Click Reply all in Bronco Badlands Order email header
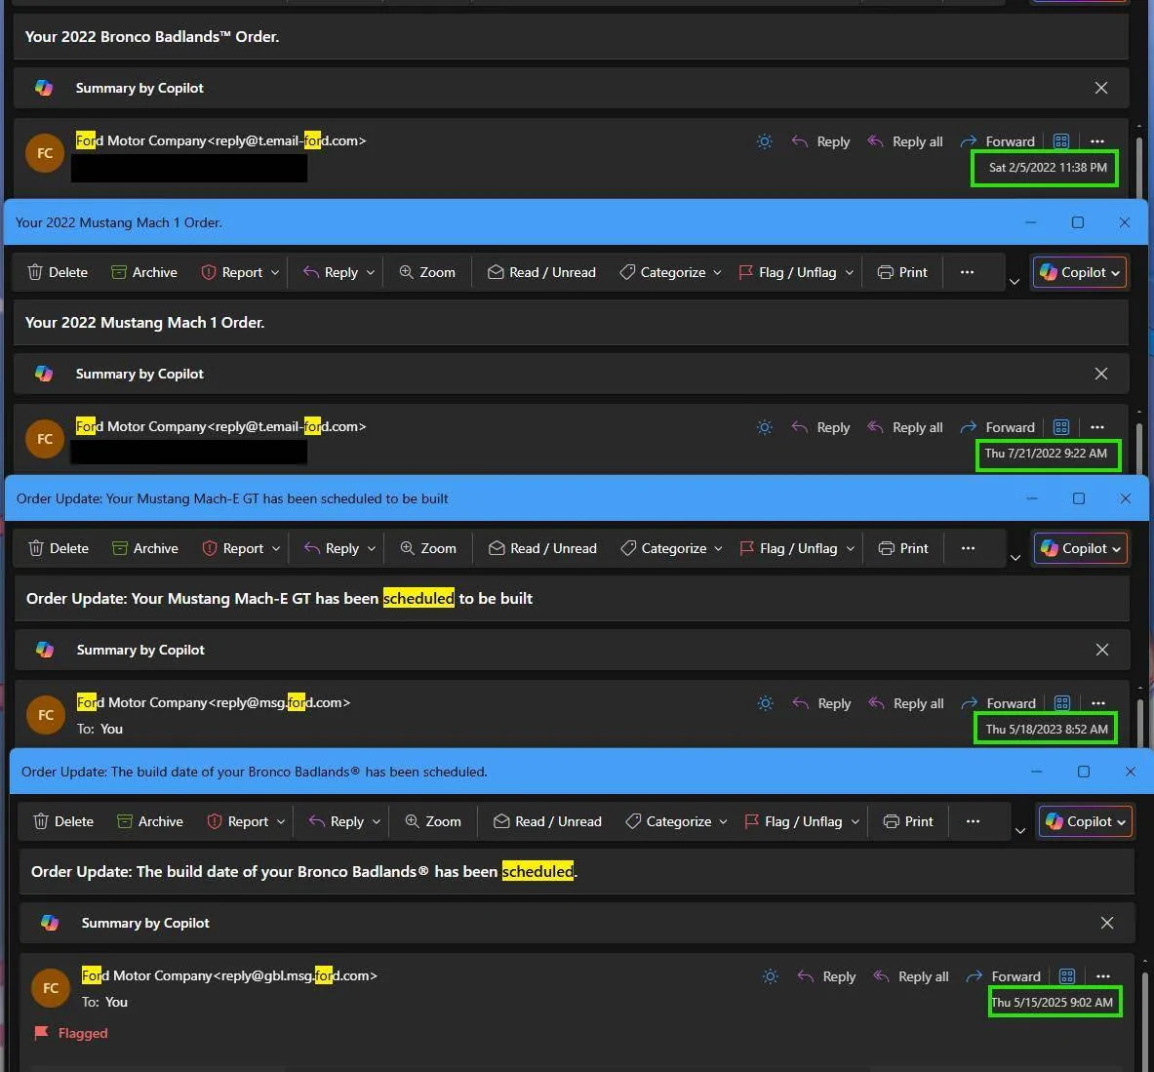The width and height of the screenshot is (1154, 1072). pyautogui.click(x=905, y=141)
